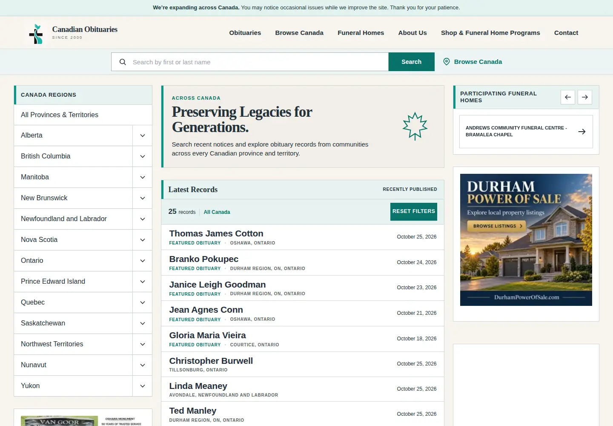Expand the New Brunswick region
This screenshot has width=613, height=426.
143,198
